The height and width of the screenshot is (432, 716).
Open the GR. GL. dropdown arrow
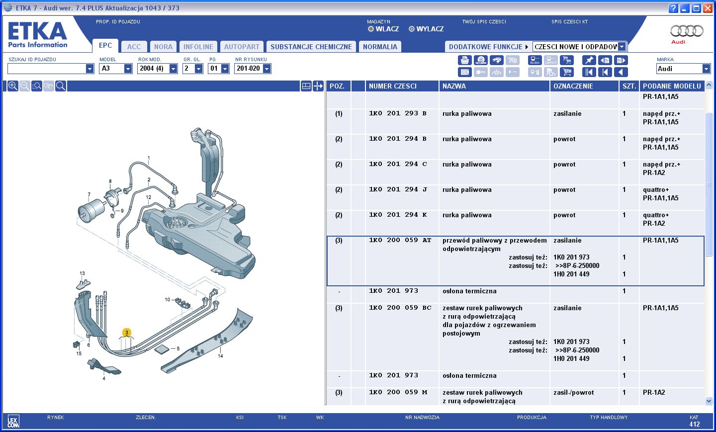(198, 69)
